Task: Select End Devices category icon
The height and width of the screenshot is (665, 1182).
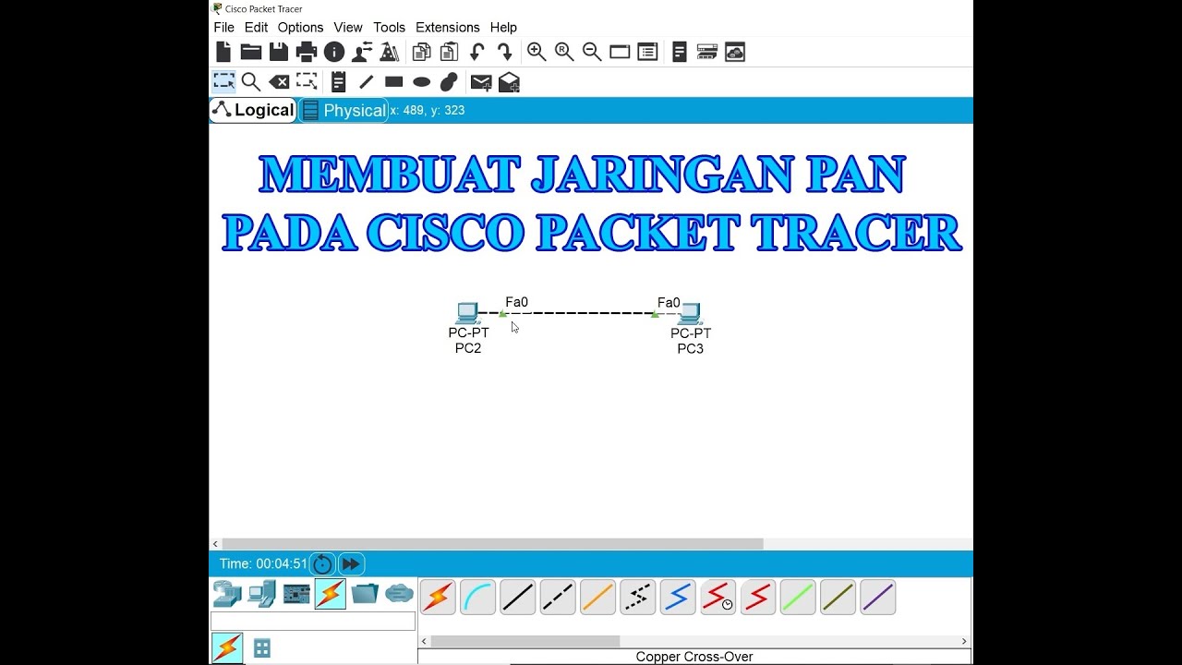Action: [262, 593]
